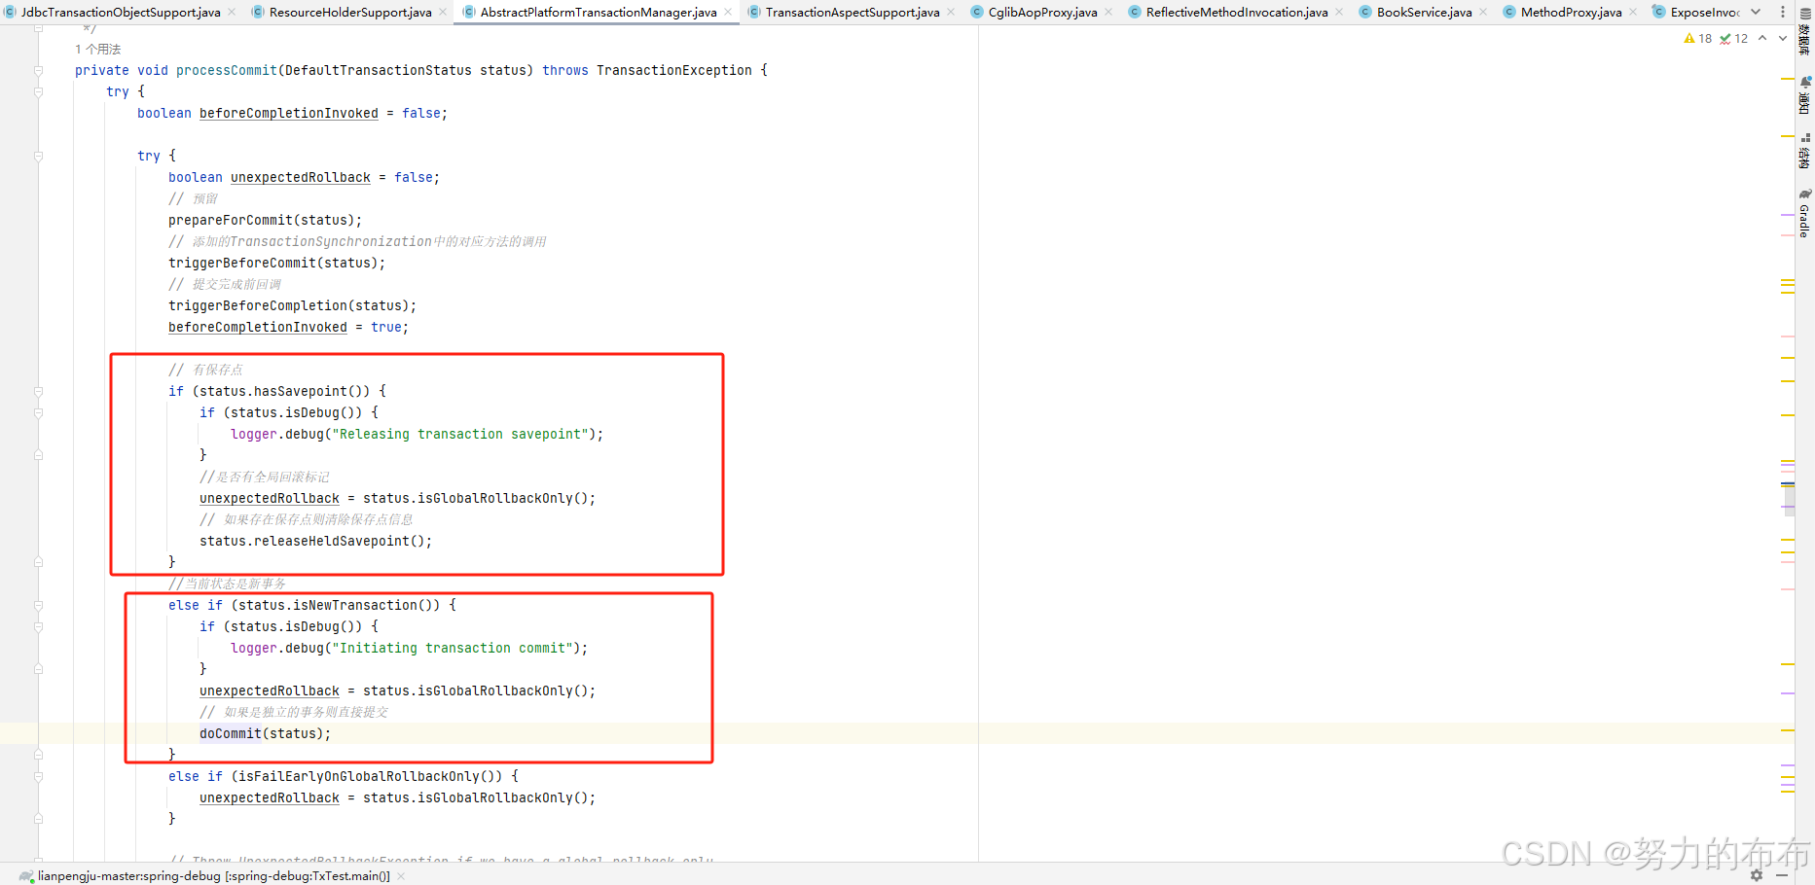1815x885 pixels.
Task: Click the triggerBeforeCompletion(status) call
Action: (292, 305)
